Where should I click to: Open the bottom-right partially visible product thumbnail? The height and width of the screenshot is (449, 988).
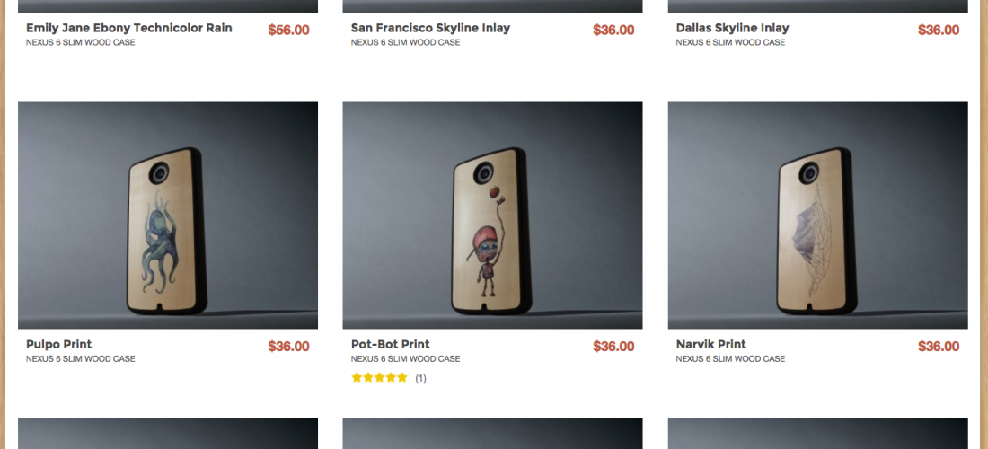pyautogui.click(x=818, y=434)
